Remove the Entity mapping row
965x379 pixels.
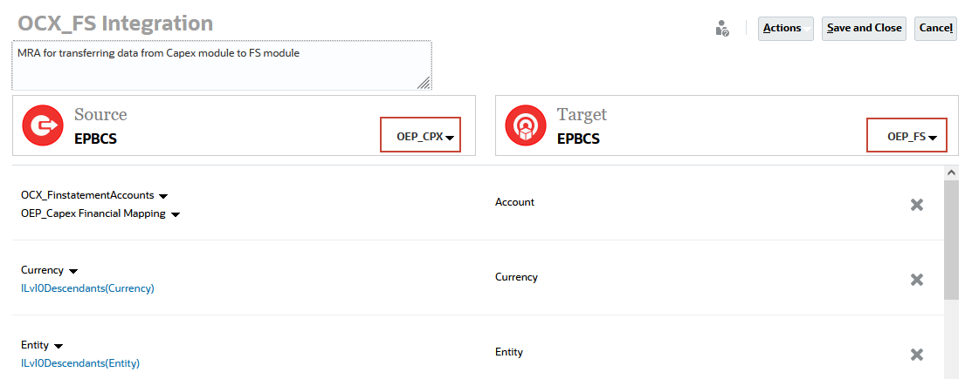tap(916, 355)
